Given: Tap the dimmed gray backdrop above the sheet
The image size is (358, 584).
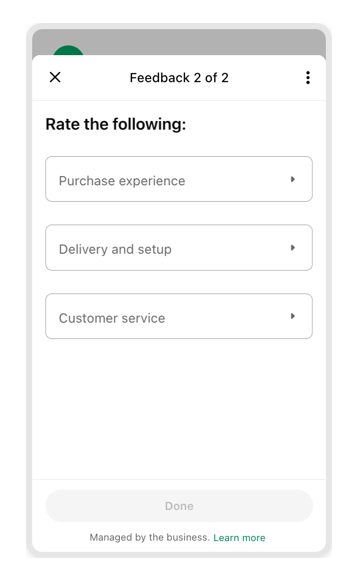Looking at the screenshot, I should click(x=204, y=42).
